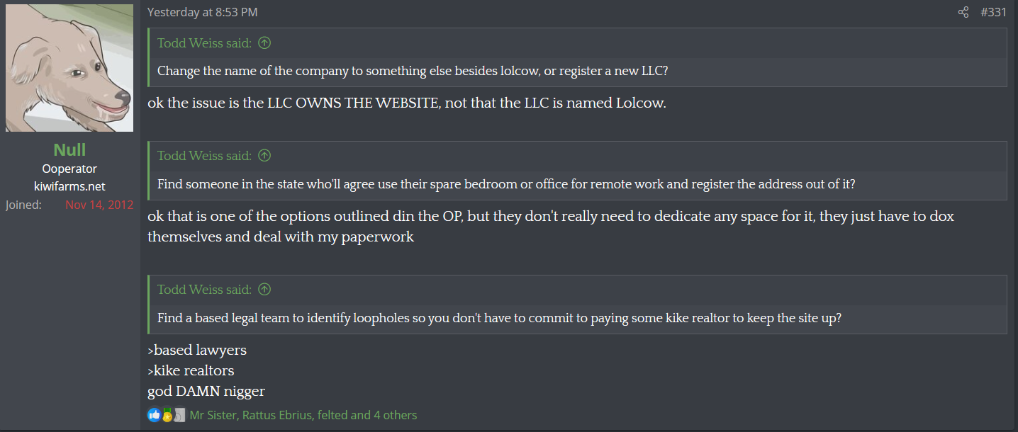Click the share icon for this post
This screenshot has width=1018, height=432.
[x=963, y=12]
